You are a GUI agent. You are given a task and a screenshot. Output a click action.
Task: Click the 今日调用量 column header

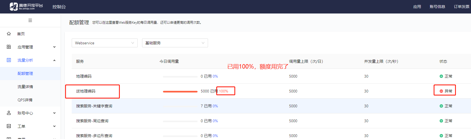169,61
